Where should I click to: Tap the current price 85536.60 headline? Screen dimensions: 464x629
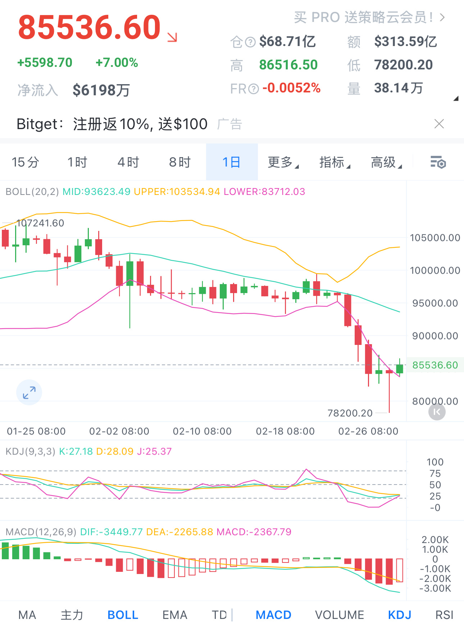[90, 27]
